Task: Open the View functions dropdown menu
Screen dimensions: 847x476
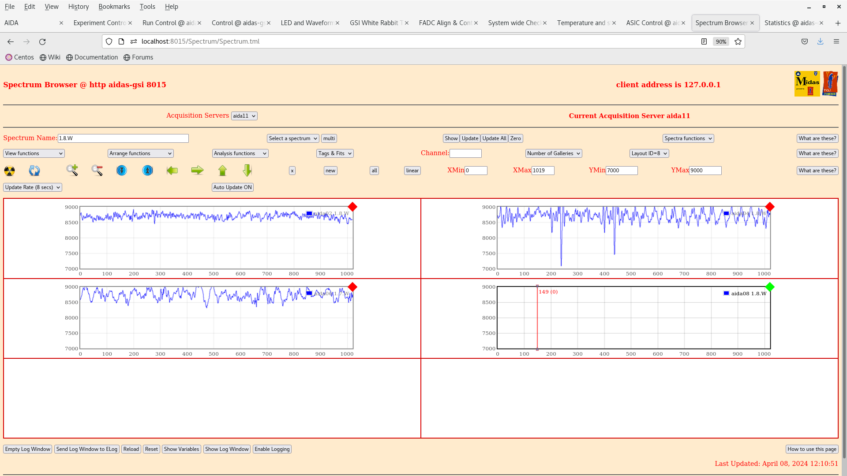Action: 33,153
